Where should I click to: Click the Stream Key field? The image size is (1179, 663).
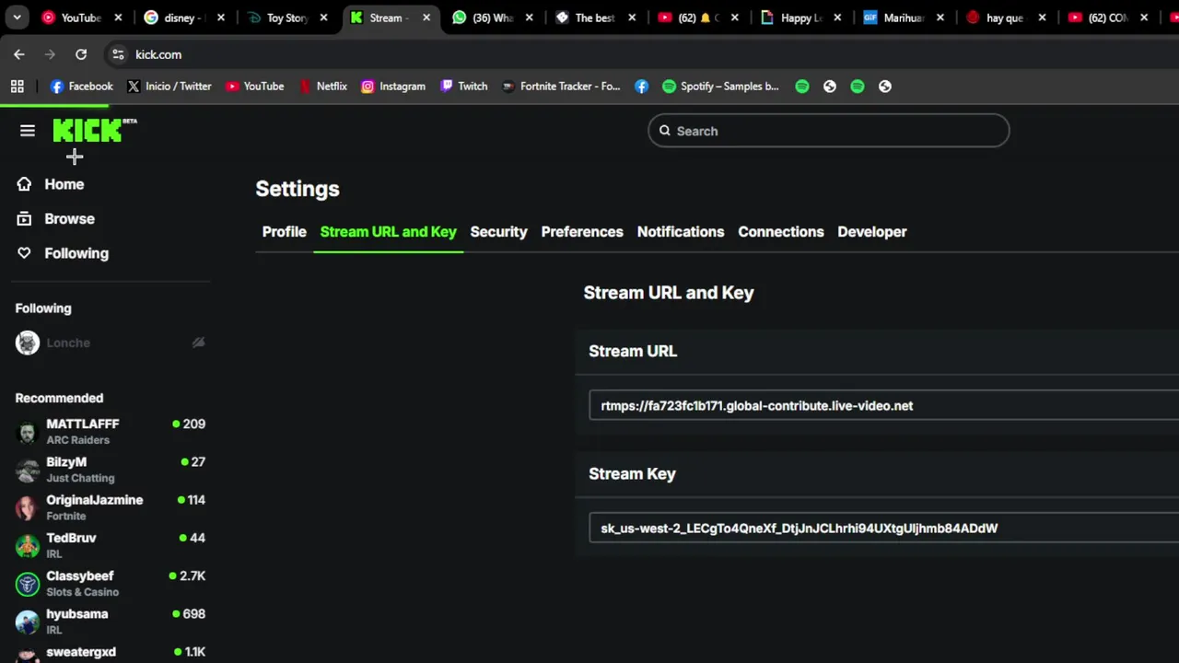pos(884,529)
